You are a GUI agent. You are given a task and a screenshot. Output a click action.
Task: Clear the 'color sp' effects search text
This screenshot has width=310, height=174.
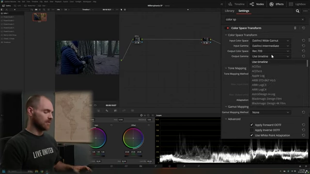302,19
